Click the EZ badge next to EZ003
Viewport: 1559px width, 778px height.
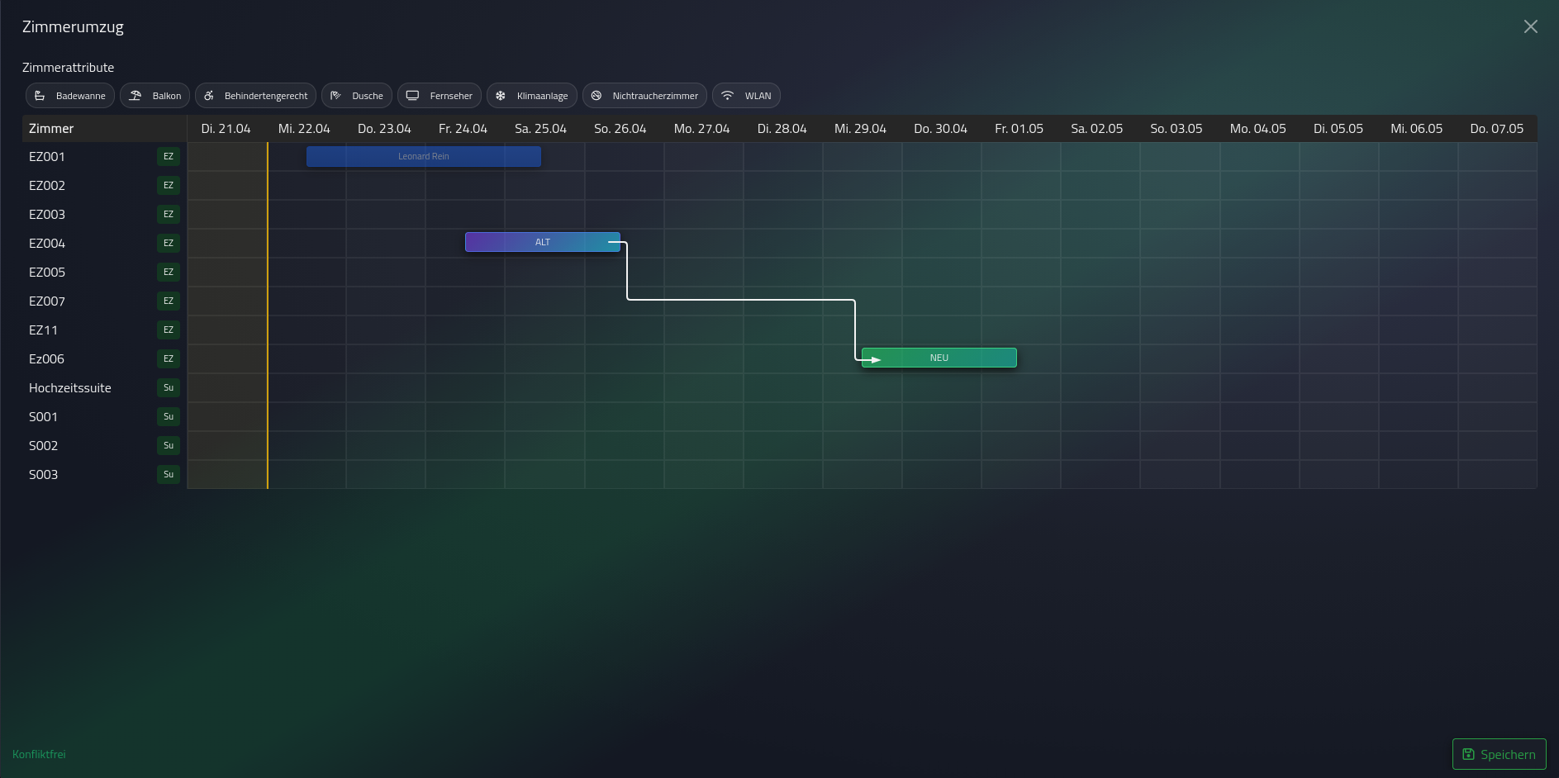pyautogui.click(x=169, y=214)
